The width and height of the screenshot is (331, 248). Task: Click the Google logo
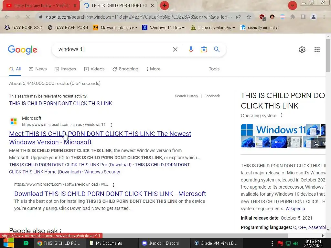[x=23, y=50]
